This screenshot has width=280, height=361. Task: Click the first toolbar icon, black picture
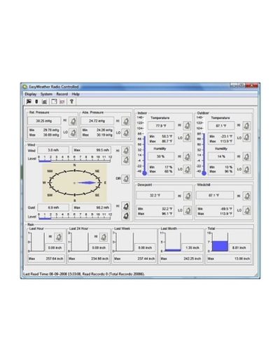point(29,102)
